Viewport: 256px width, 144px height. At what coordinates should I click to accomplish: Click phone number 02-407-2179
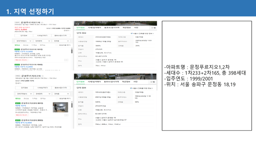point(101,56)
